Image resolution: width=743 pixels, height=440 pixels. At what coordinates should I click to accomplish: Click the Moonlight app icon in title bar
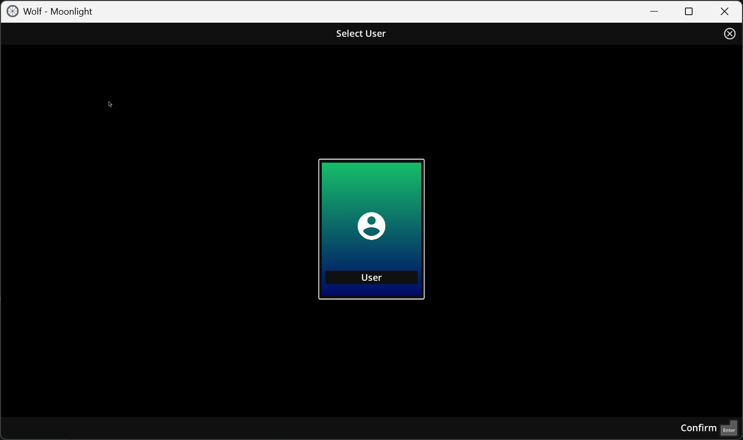(13, 11)
